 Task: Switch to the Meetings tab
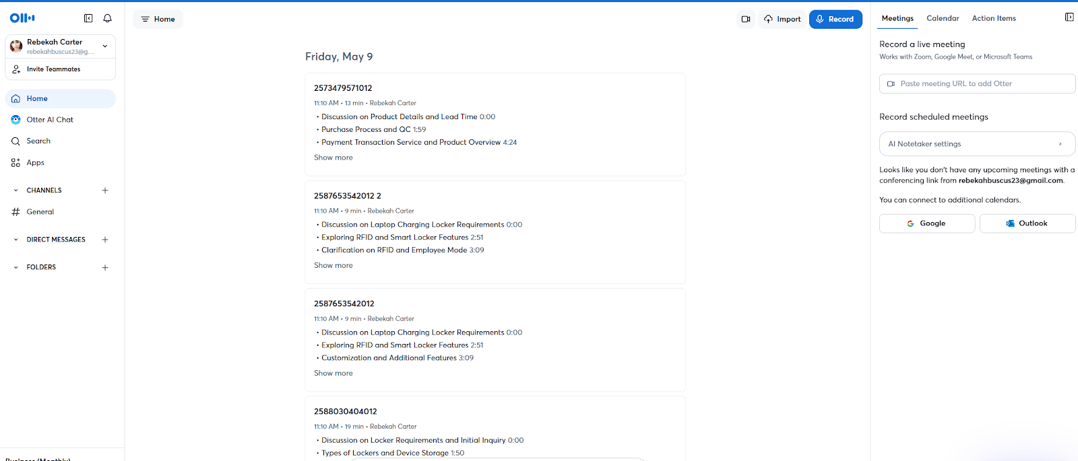click(897, 18)
